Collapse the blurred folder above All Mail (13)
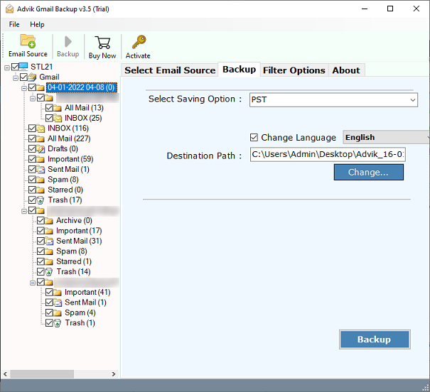This screenshot has height=392, width=430. click(x=33, y=98)
